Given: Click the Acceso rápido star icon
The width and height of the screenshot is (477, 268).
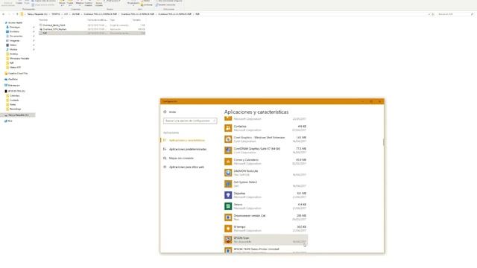Looking at the screenshot, I should [6, 22].
